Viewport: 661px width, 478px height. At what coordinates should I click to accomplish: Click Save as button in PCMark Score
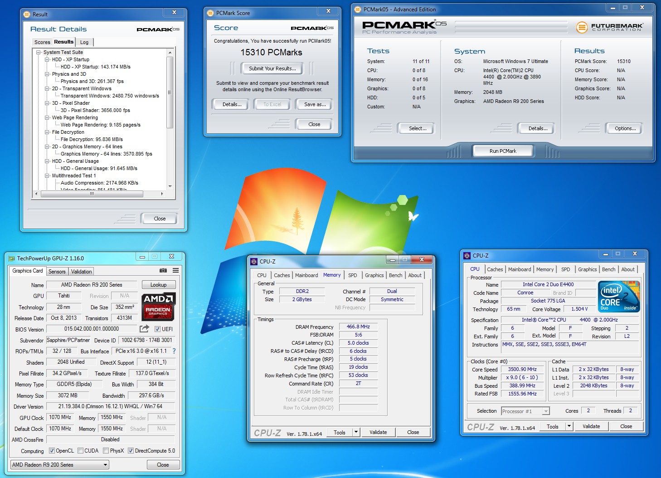point(315,104)
